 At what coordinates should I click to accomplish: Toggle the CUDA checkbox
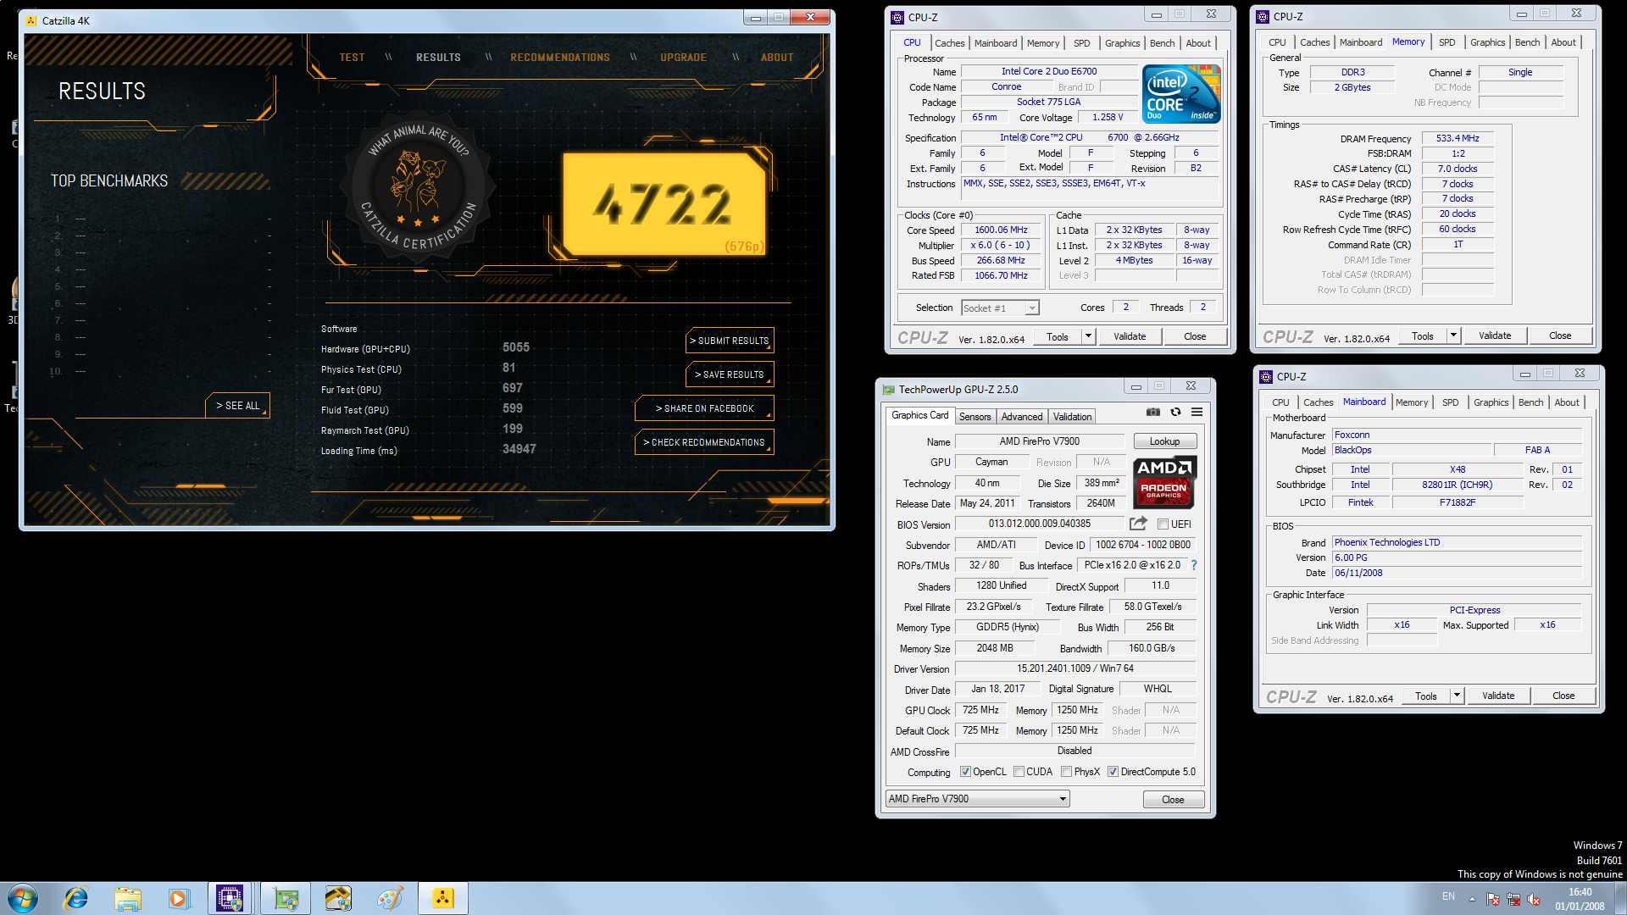(1019, 772)
